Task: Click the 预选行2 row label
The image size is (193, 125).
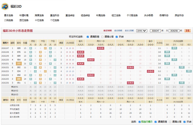Action: (15, 91)
